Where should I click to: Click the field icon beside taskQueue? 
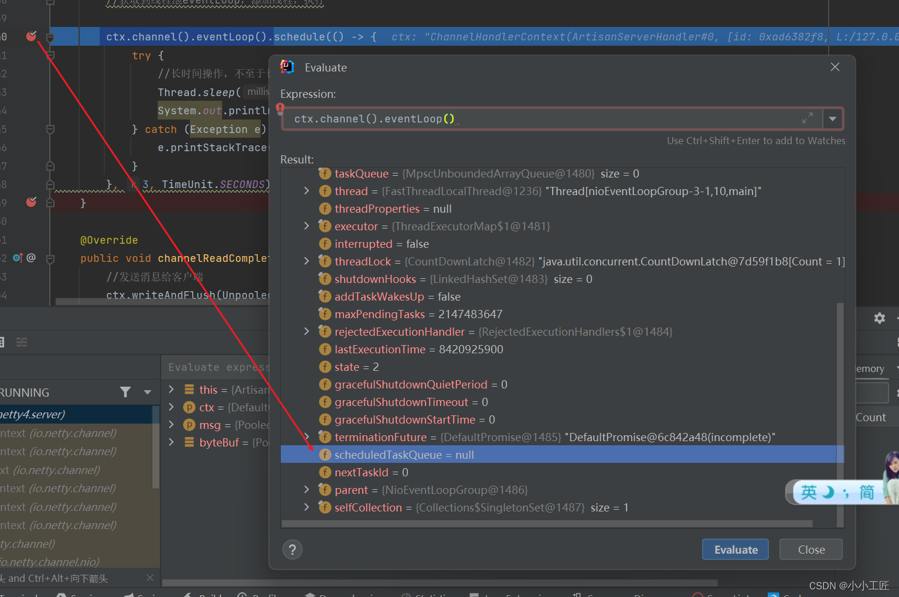click(325, 173)
